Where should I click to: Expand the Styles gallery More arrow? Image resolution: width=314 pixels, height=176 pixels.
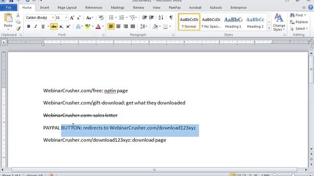coord(269,28)
